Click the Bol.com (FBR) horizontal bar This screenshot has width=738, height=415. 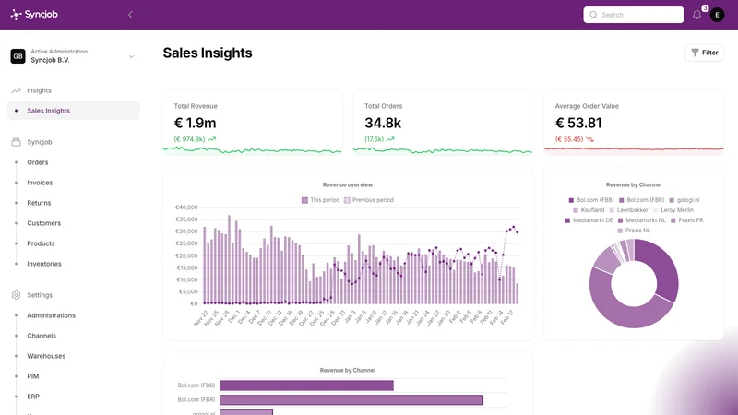pyautogui.click(x=351, y=400)
